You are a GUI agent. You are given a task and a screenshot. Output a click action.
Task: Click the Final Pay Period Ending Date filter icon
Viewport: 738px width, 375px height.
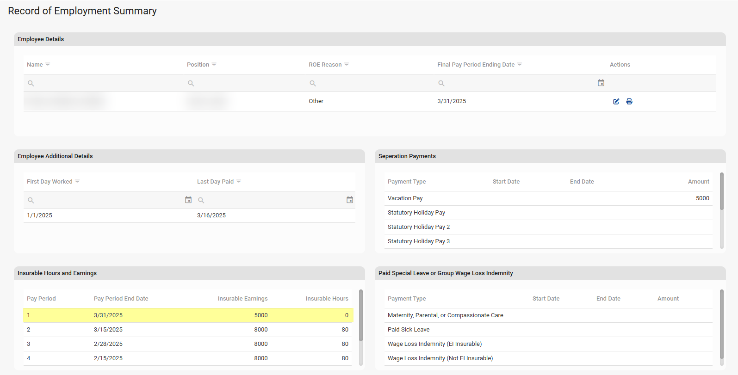coord(520,64)
